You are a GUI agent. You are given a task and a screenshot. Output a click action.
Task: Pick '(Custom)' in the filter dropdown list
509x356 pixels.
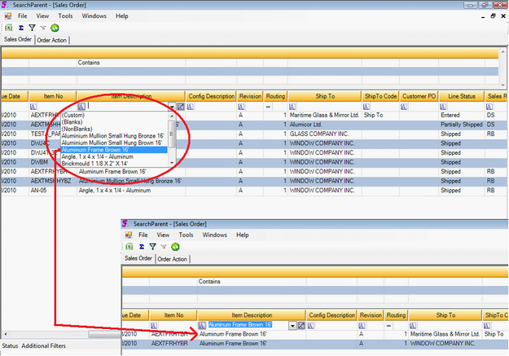click(x=73, y=116)
